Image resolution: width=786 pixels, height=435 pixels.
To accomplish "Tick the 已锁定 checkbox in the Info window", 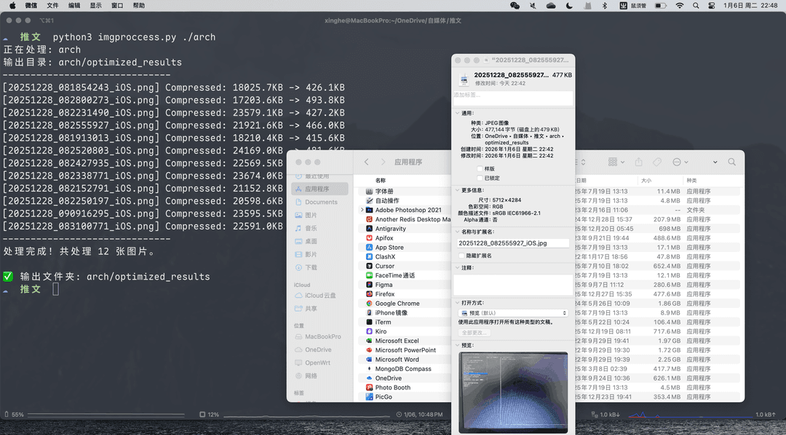I will coord(480,178).
